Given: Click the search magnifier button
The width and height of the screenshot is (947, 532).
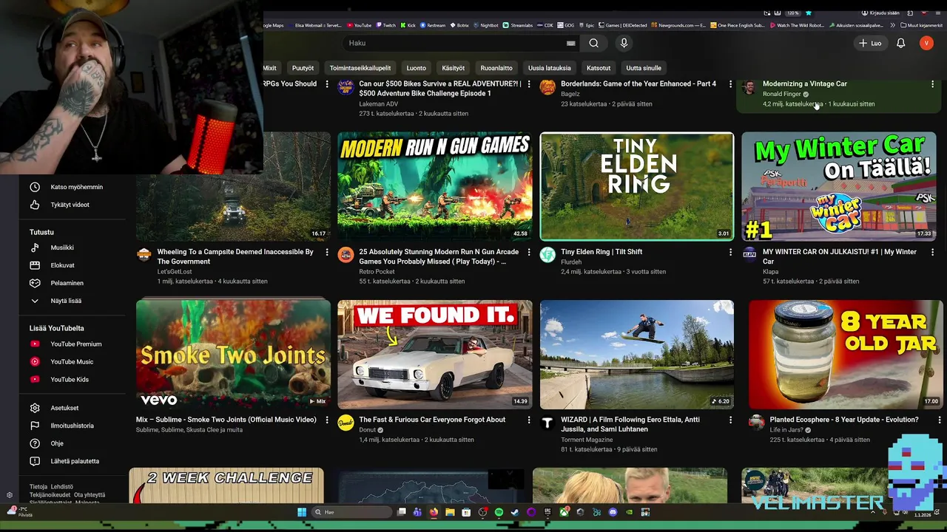Looking at the screenshot, I should [593, 43].
